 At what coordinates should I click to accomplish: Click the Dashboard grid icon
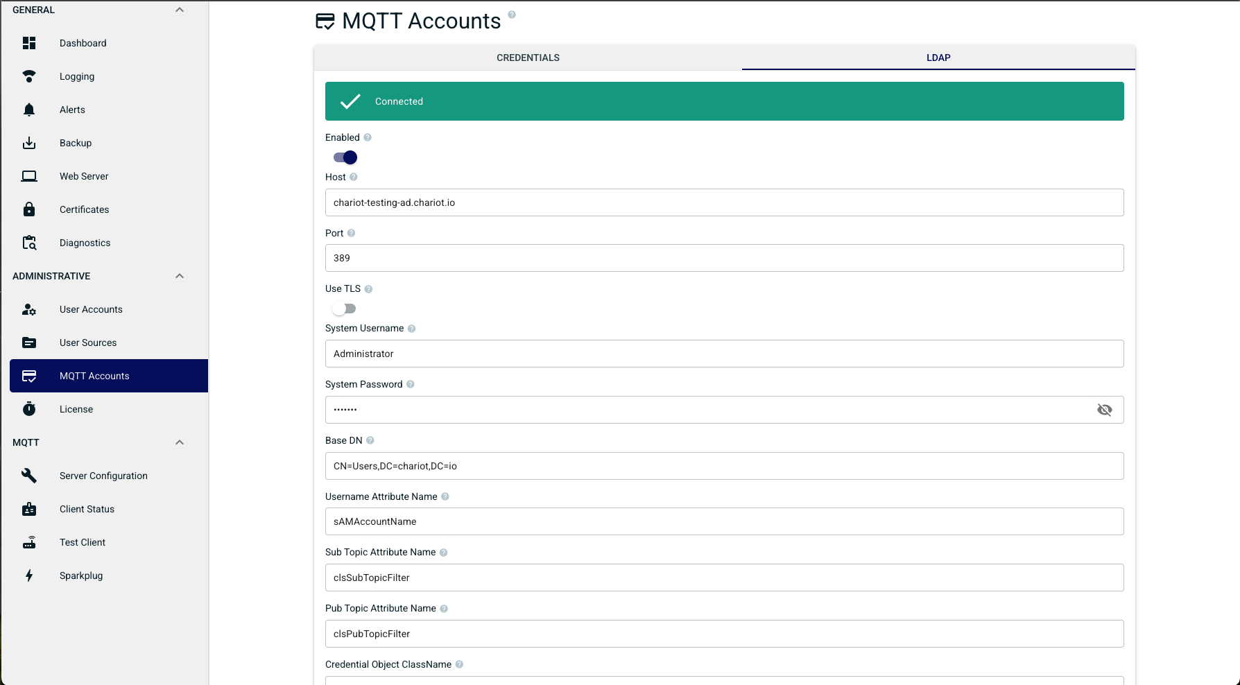click(29, 43)
